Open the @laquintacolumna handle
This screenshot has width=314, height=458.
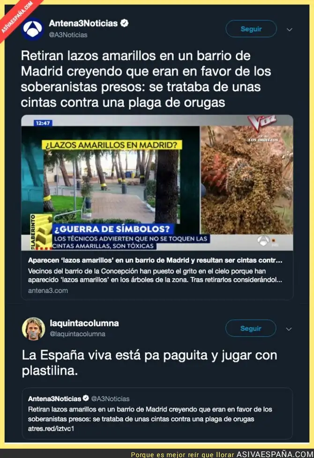pyautogui.click(x=77, y=334)
